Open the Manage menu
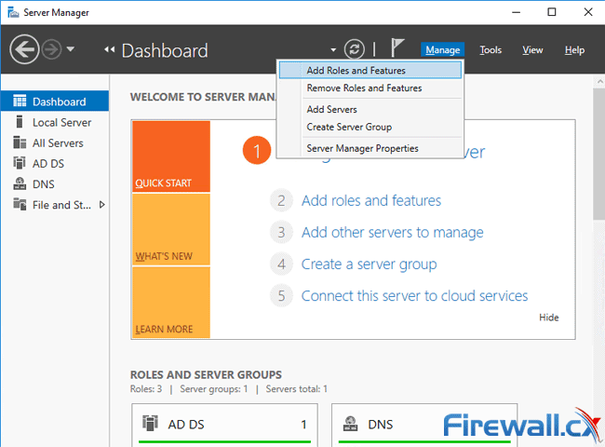Viewport: 605px width, 447px height. tap(442, 49)
